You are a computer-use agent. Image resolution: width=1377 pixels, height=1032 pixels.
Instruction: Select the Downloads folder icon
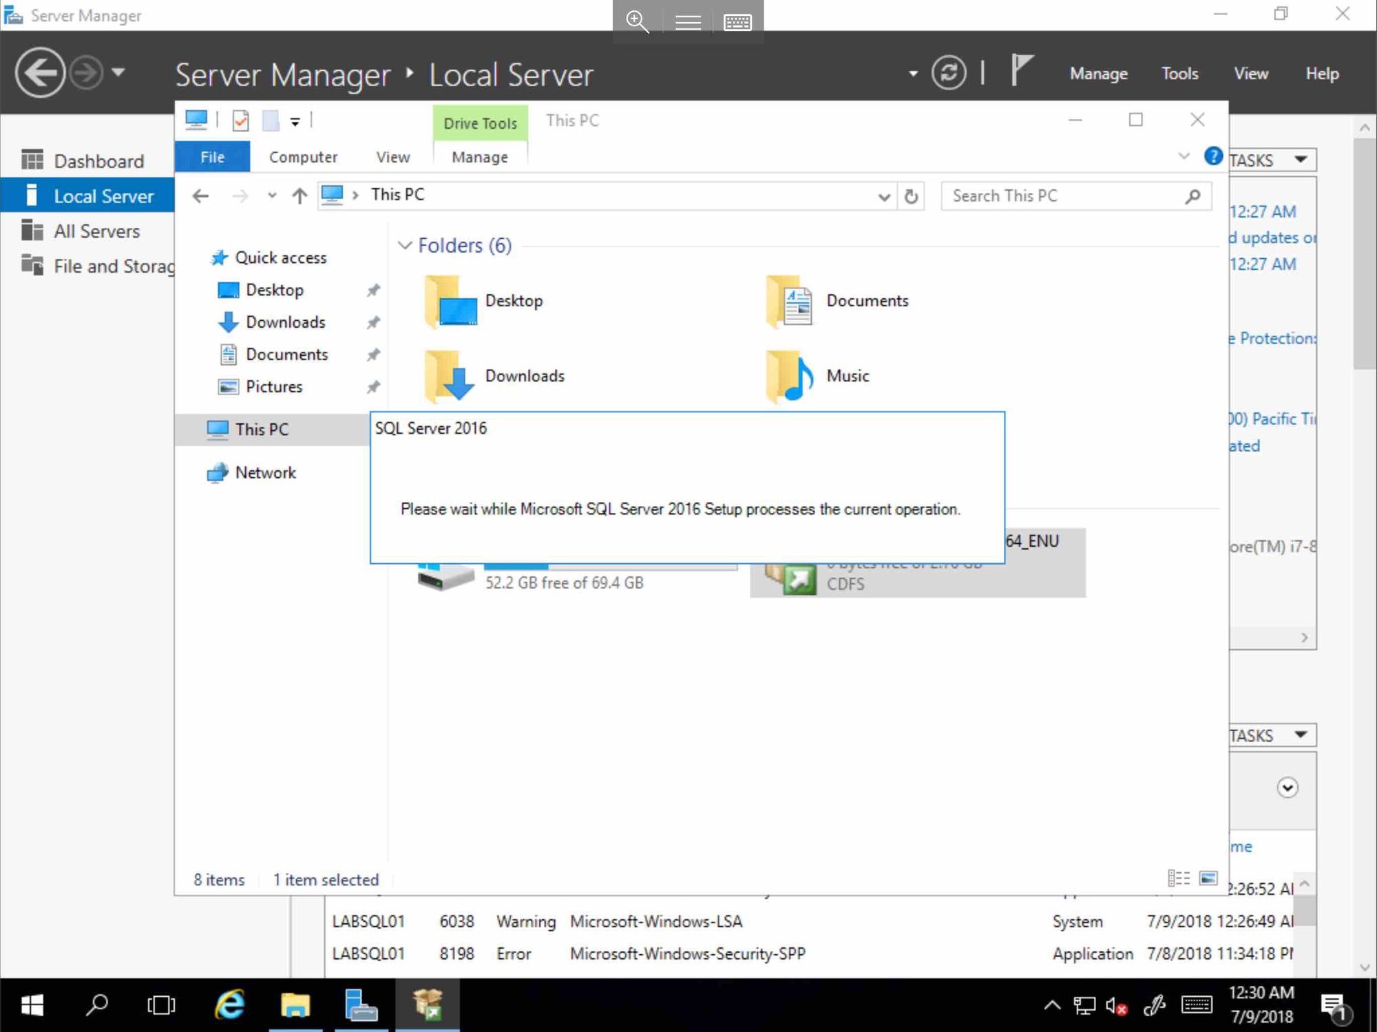450,376
